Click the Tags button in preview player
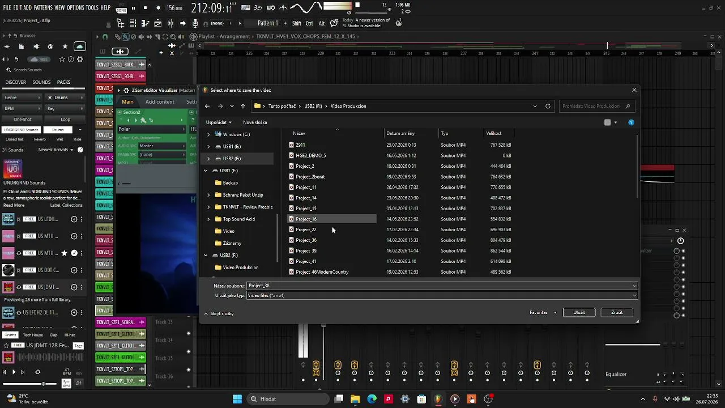The width and height of the screenshot is (725, 408). [78, 346]
